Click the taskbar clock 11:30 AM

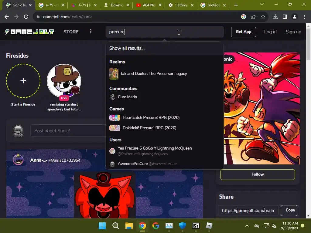(289, 226)
